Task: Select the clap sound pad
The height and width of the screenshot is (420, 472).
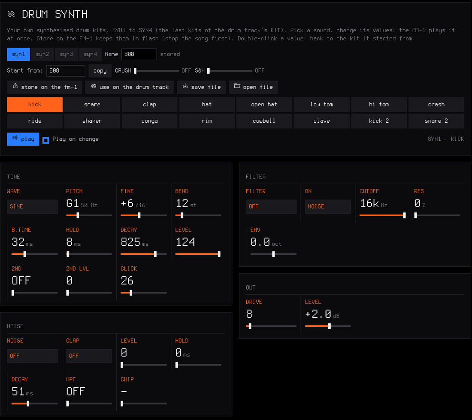Action: click(150, 104)
